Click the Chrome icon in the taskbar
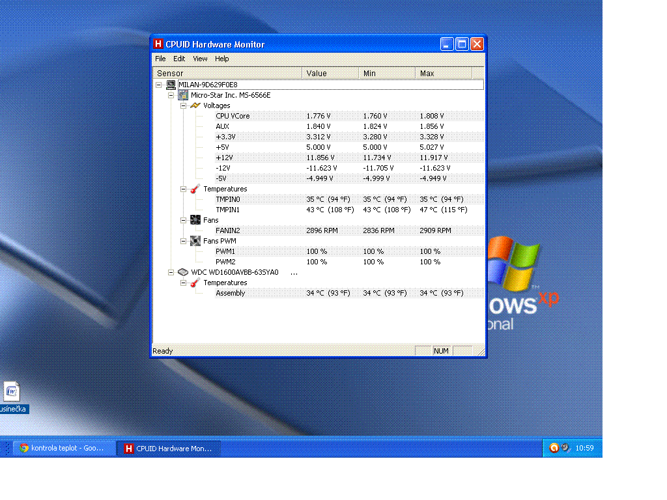Image resolution: width=667 pixels, height=500 pixels. 24,448
